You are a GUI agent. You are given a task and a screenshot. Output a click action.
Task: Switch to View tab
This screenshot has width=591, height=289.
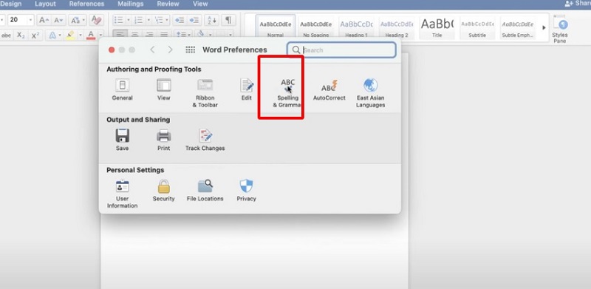(x=200, y=4)
